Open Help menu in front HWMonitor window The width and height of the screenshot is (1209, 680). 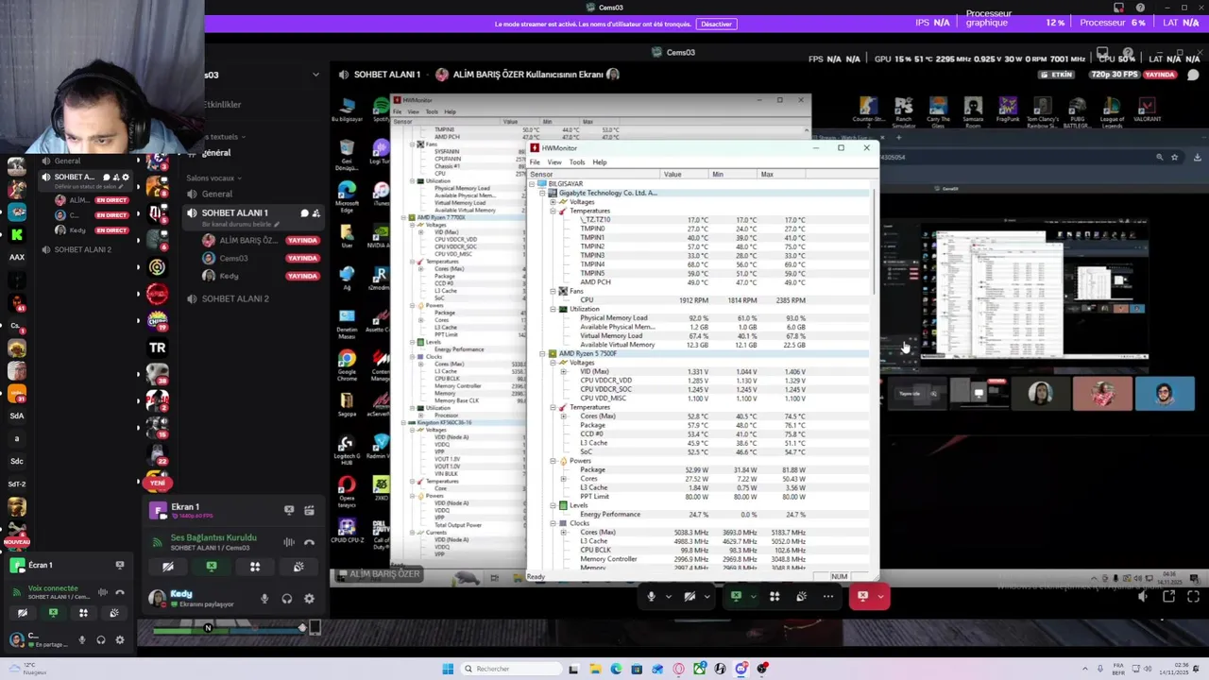point(599,161)
